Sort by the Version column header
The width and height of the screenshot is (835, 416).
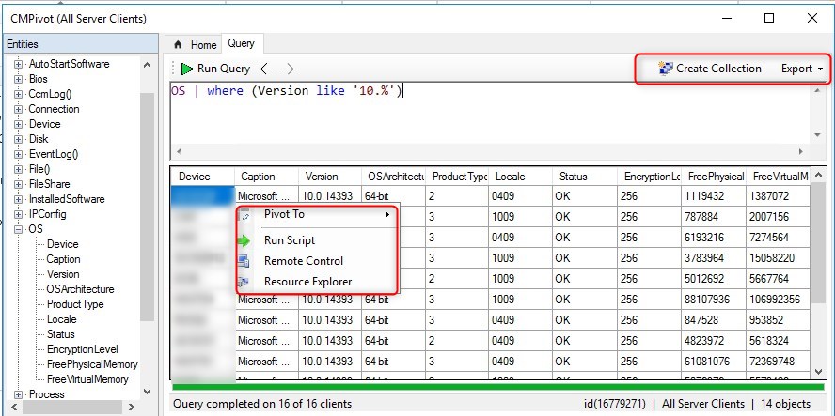[330, 177]
